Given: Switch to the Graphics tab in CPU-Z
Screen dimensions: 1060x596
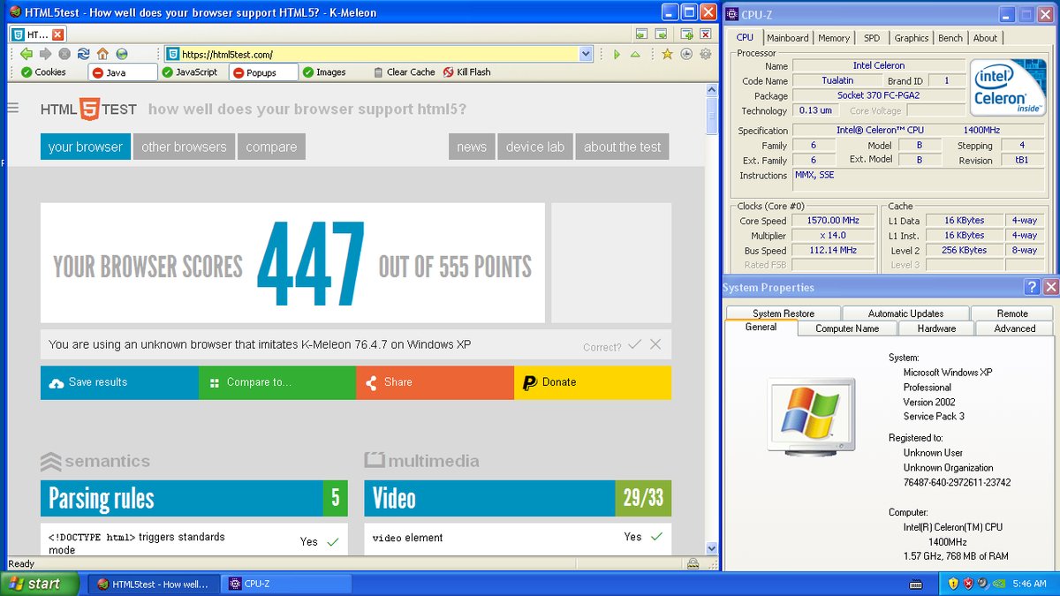Looking at the screenshot, I should 912,38.
